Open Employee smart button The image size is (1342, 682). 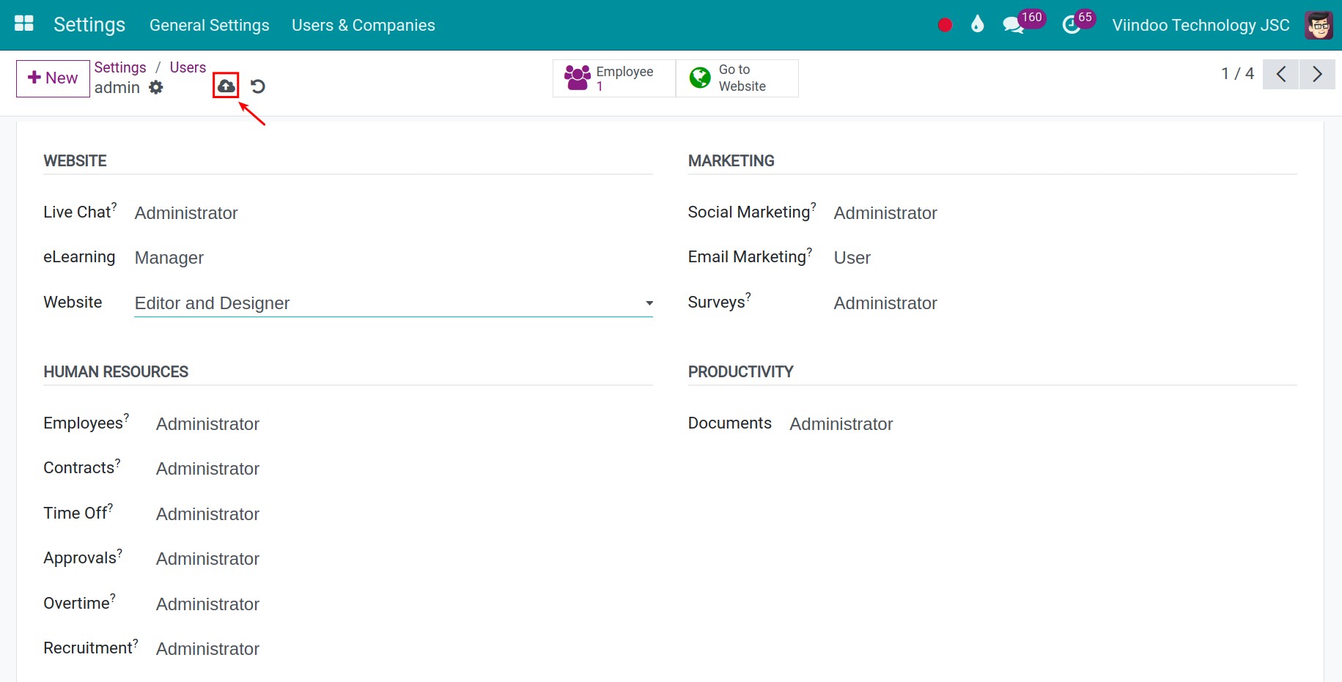pos(613,78)
